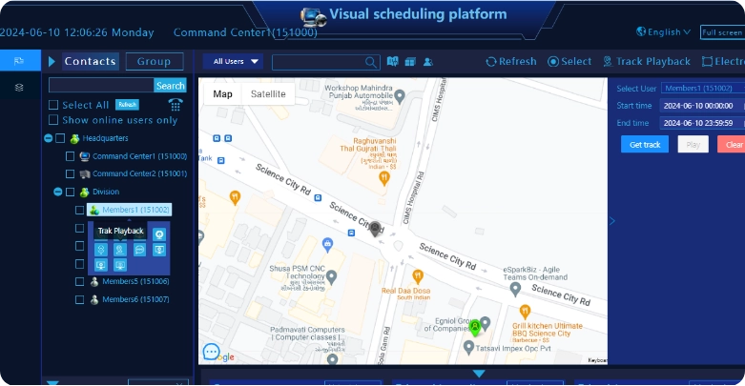Viewport: 745px width, 386px height.
Task: Enable Show online users only
Action: pyautogui.click(x=53, y=120)
